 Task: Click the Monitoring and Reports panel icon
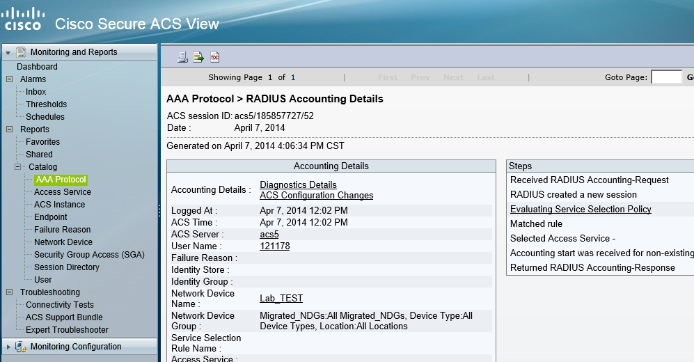click(22, 52)
